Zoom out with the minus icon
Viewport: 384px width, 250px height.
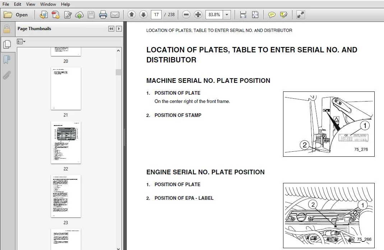tap(186, 15)
